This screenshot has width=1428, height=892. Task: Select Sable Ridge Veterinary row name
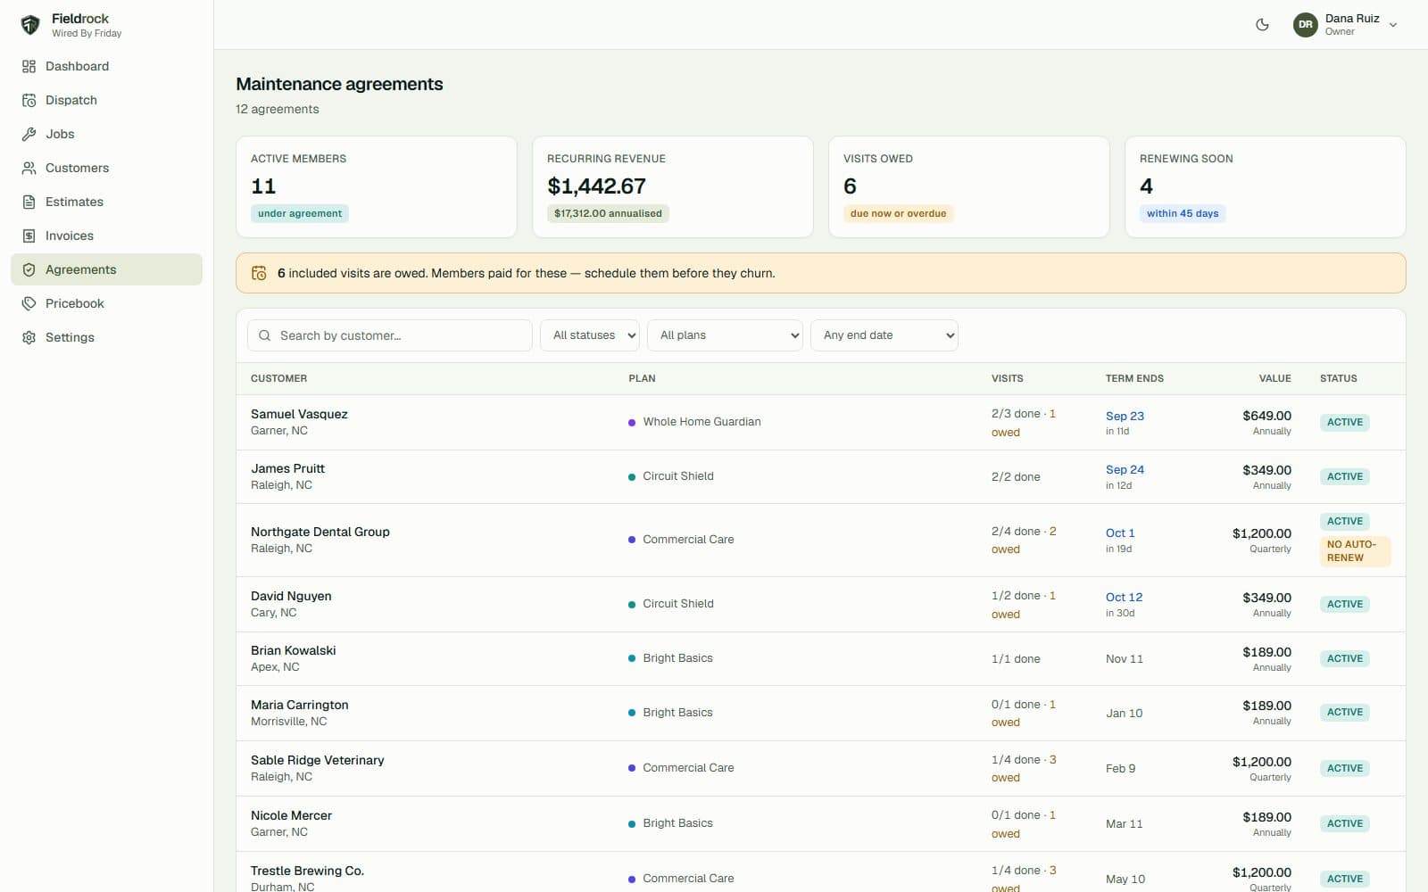point(318,760)
